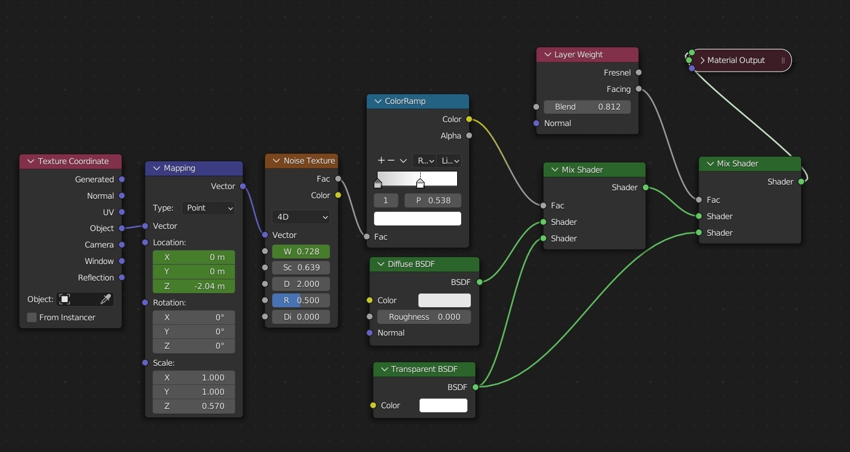Click Mapping Rotation Z field

coord(194,346)
